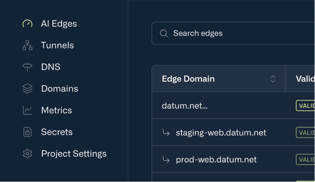Click VALID badge in datum.net… row
This screenshot has width=315, height=182.
click(x=305, y=106)
